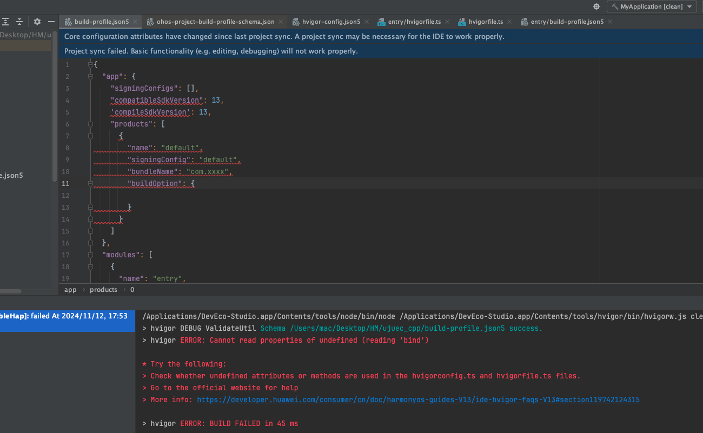Open the MyApplication [clean] run configuration dropdown
Image resolution: width=703 pixels, height=433 pixels.
[652, 6]
